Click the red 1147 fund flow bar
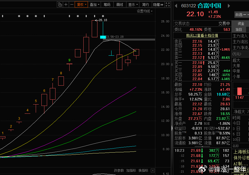The width and height of the screenshot is (249, 175). click(240, 91)
